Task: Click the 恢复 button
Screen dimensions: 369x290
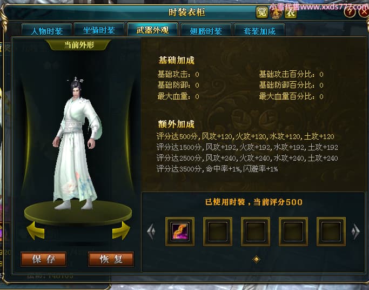Action: [111, 259]
